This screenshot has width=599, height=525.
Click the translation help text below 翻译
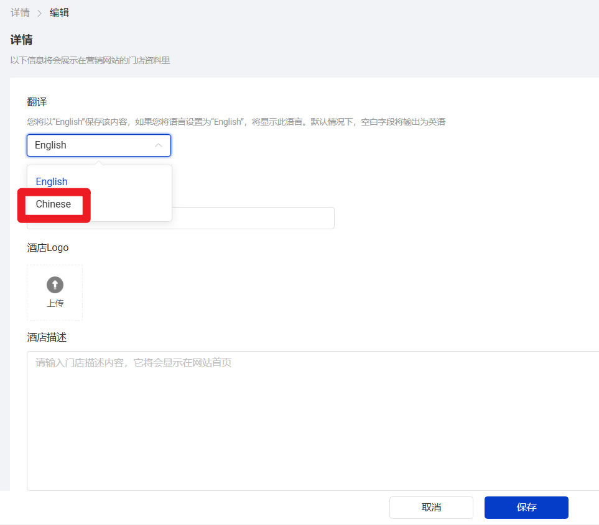pos(236,122)
